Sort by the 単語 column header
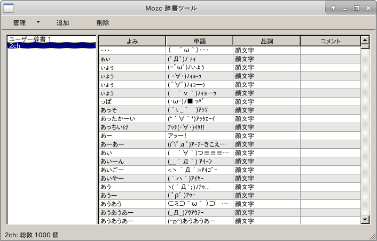This screenshot has width=377, height=241. tap(199, 41)
